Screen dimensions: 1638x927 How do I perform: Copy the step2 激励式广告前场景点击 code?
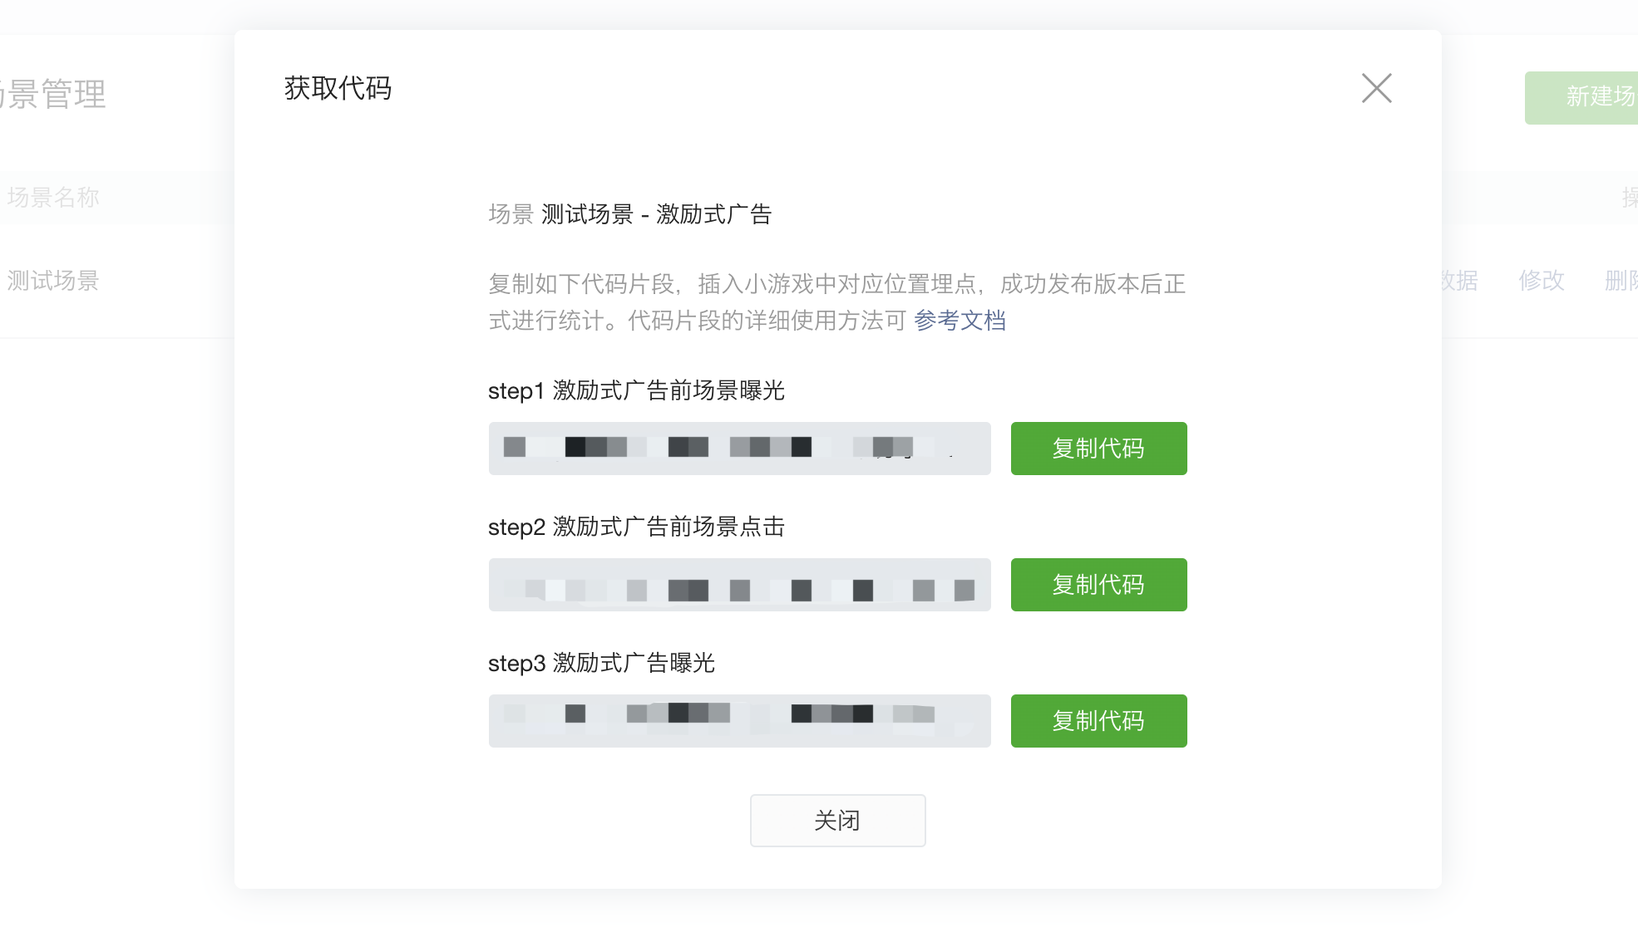[x=1098, y=585]
